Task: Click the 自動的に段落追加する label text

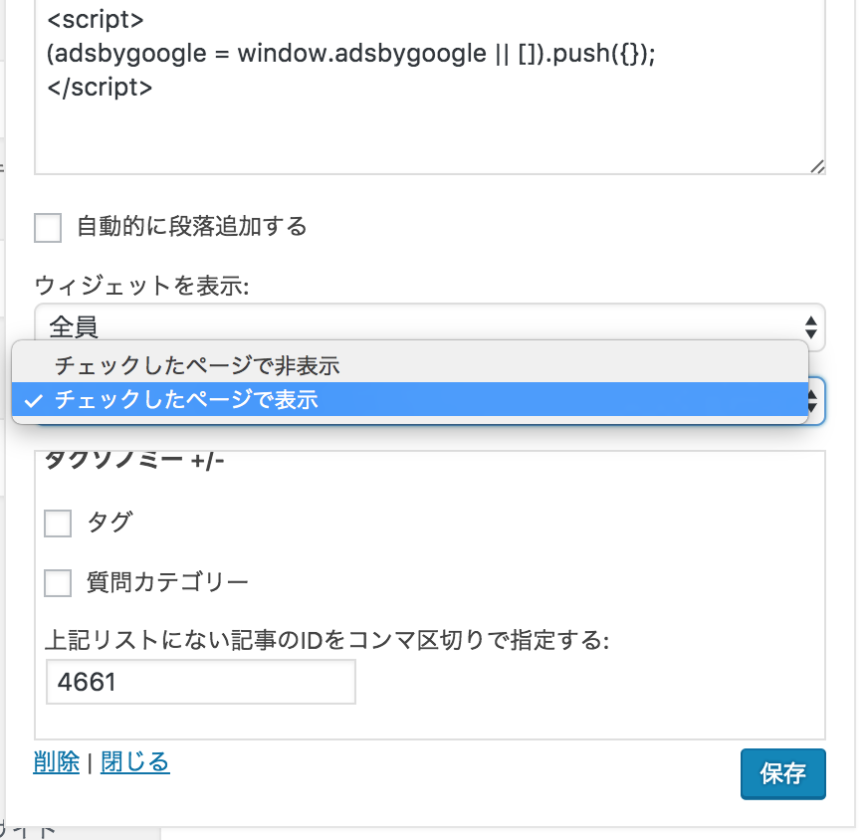Action: [x=191, y=226]
